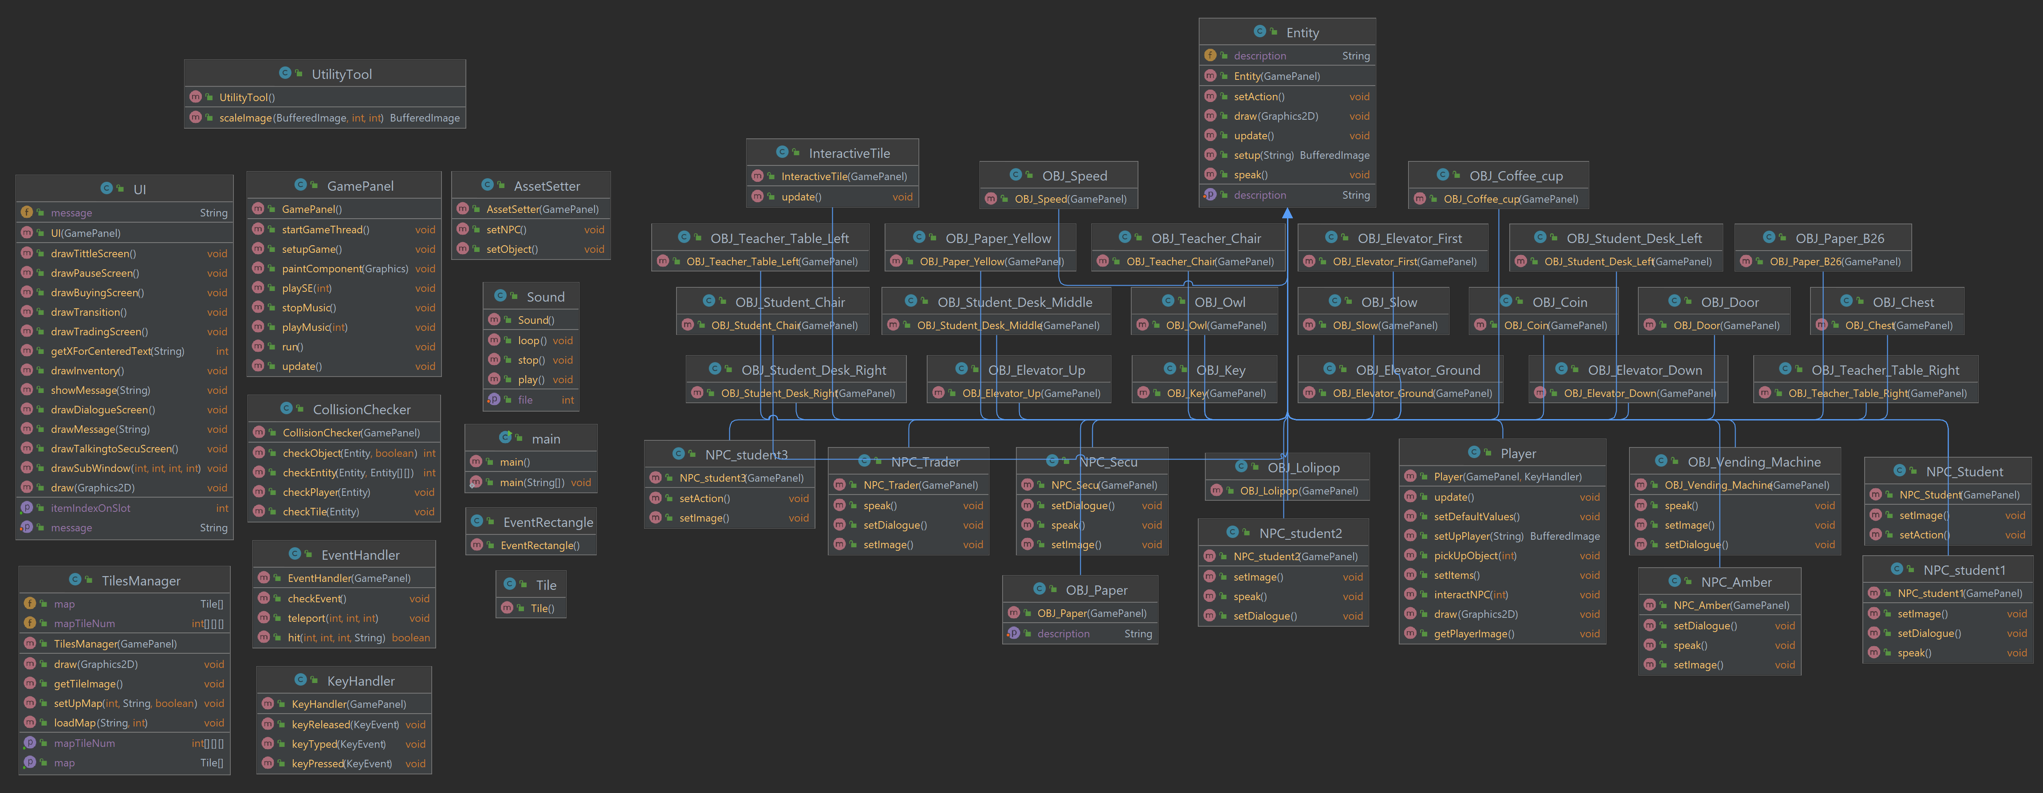The width and height of the screenshot is (2043, 793).
Task: Click the class icon next to Player
Action: pyautogui.click(x=1474, y=453)
